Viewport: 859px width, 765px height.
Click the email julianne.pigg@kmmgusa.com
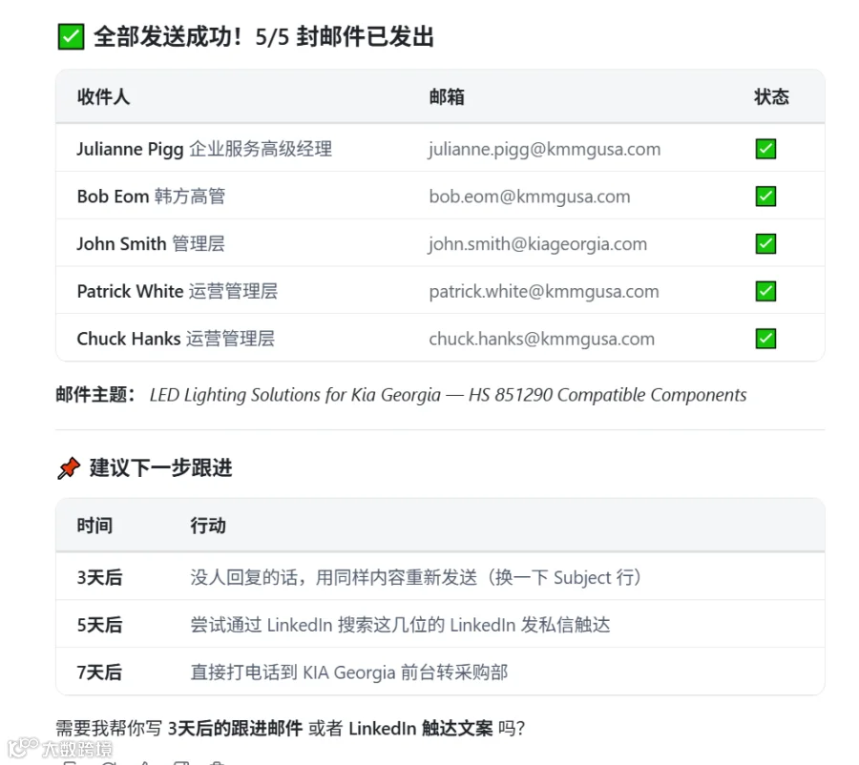coord(545,150)
